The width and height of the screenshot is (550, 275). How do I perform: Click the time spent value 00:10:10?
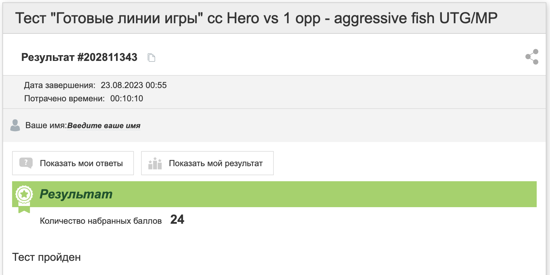pyautogui.click(x=127, y=99)
